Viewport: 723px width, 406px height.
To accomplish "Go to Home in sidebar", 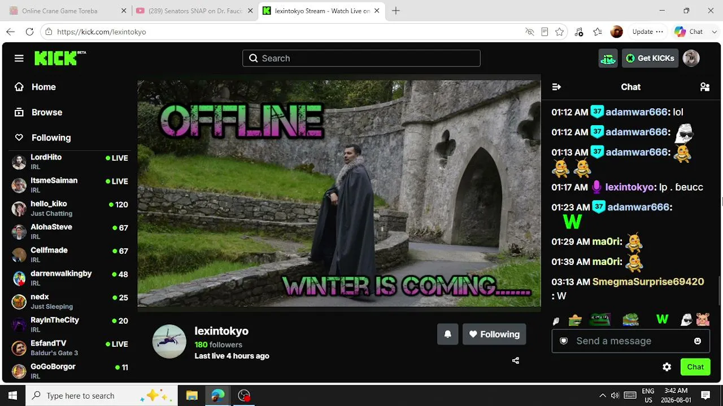I will pos(35,87).
